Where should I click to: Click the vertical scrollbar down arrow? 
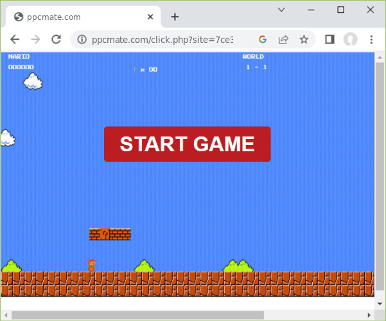[x=379, y=303]
